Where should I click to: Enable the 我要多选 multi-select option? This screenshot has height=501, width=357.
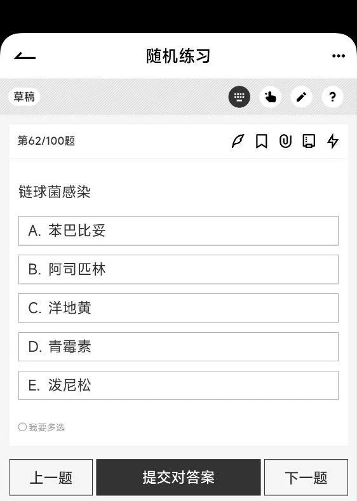point(41,427)
